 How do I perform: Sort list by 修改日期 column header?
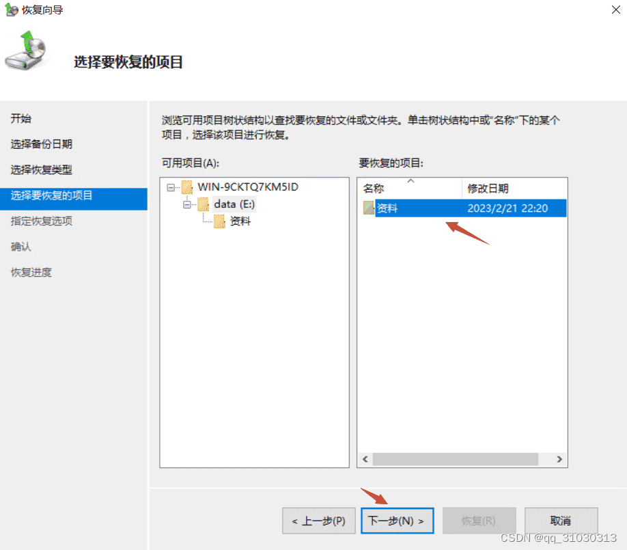(x=514, y=189)
